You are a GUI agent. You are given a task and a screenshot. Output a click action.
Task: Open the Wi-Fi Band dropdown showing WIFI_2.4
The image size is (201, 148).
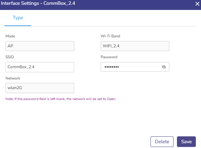point(135,46)
